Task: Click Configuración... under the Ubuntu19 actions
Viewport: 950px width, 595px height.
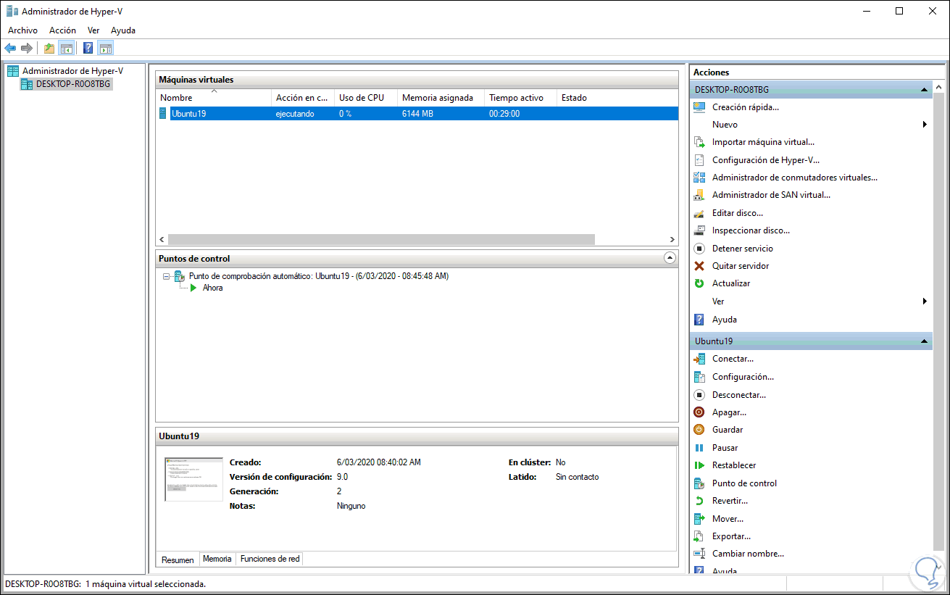Action: pyautogui.click(x=743, y=377)
